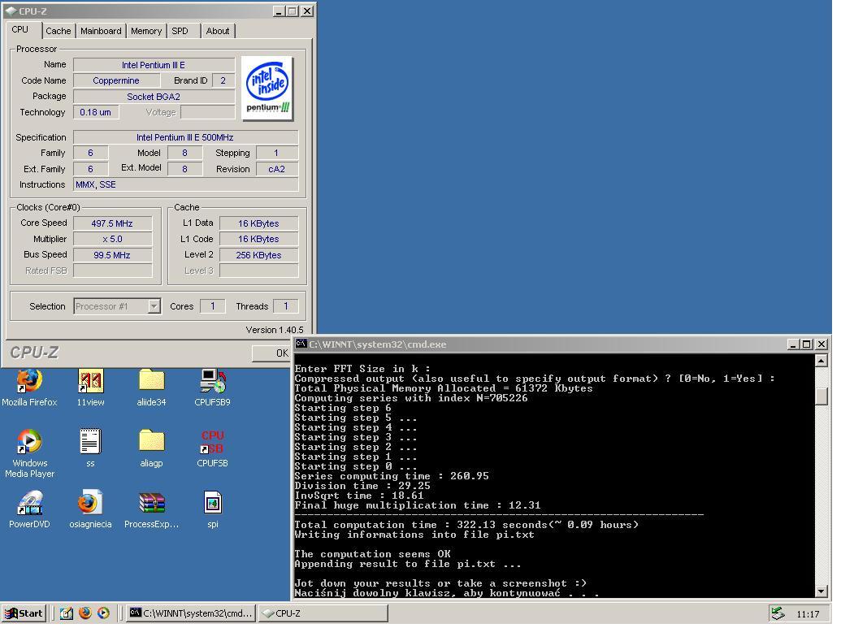This screenshot has width=841, height=628.
Task: Open the Mozilla Firefox desktop shortcut
Action: pos(29,388)
